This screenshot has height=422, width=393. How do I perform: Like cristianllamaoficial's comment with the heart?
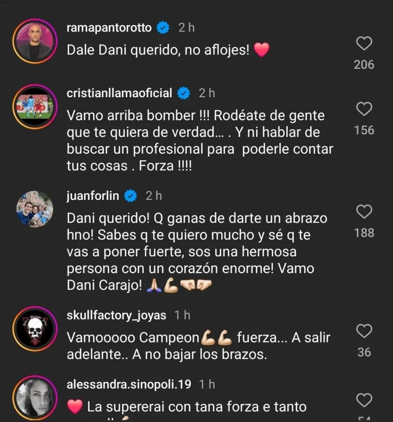pyautogui.click(x=364, y=109)
